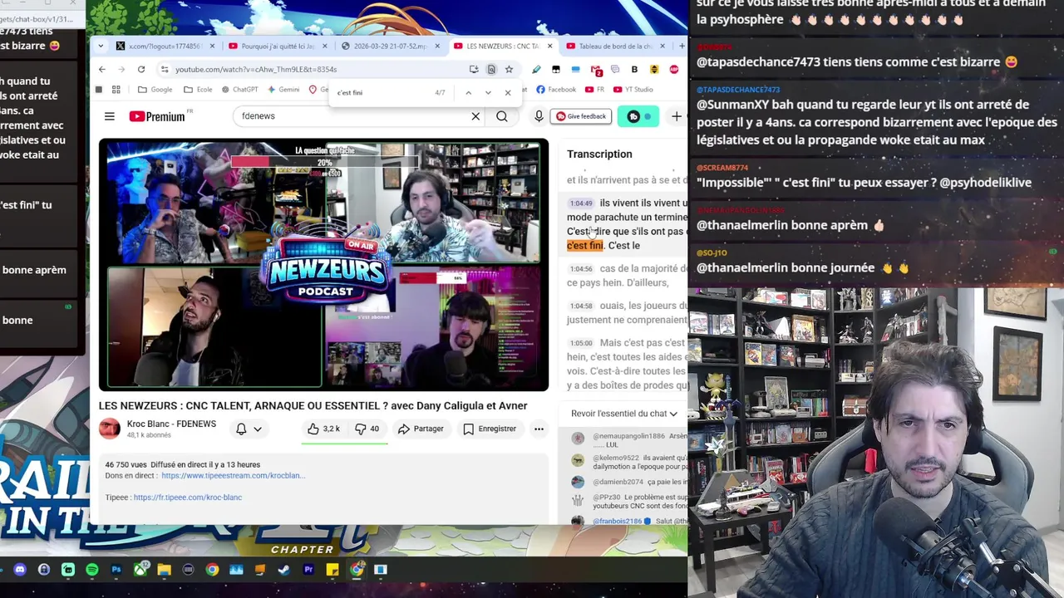Open Photoshop from the taskbar
This screenshot has width=1064, height=598.
click(116, 570)
